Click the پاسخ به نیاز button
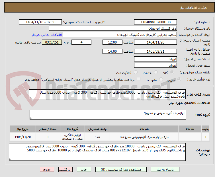This screenshot has height=177, width=215. point(165,170)
